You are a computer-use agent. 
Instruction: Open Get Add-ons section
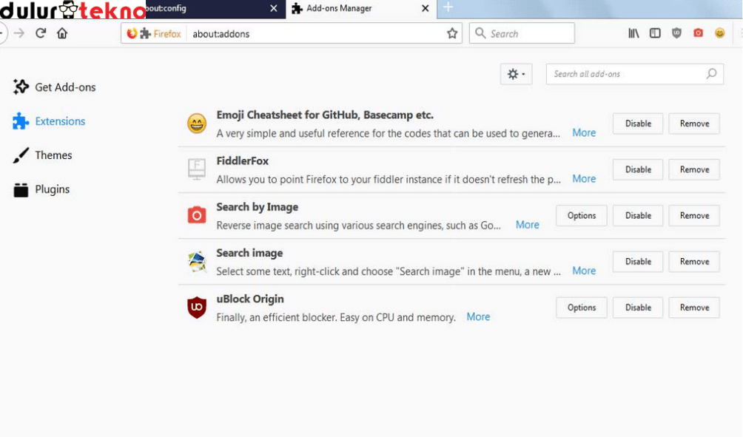55,87
